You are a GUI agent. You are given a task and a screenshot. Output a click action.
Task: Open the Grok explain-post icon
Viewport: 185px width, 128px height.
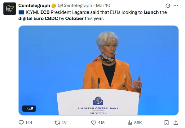pos(168,6)
